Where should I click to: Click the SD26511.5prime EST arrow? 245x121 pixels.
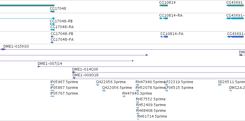(220, 85)
